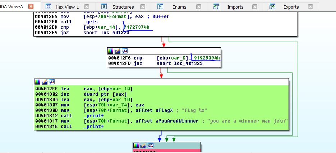336x153 pixels.
Task: Set node color on the green flag block
Action: (37, 82)
